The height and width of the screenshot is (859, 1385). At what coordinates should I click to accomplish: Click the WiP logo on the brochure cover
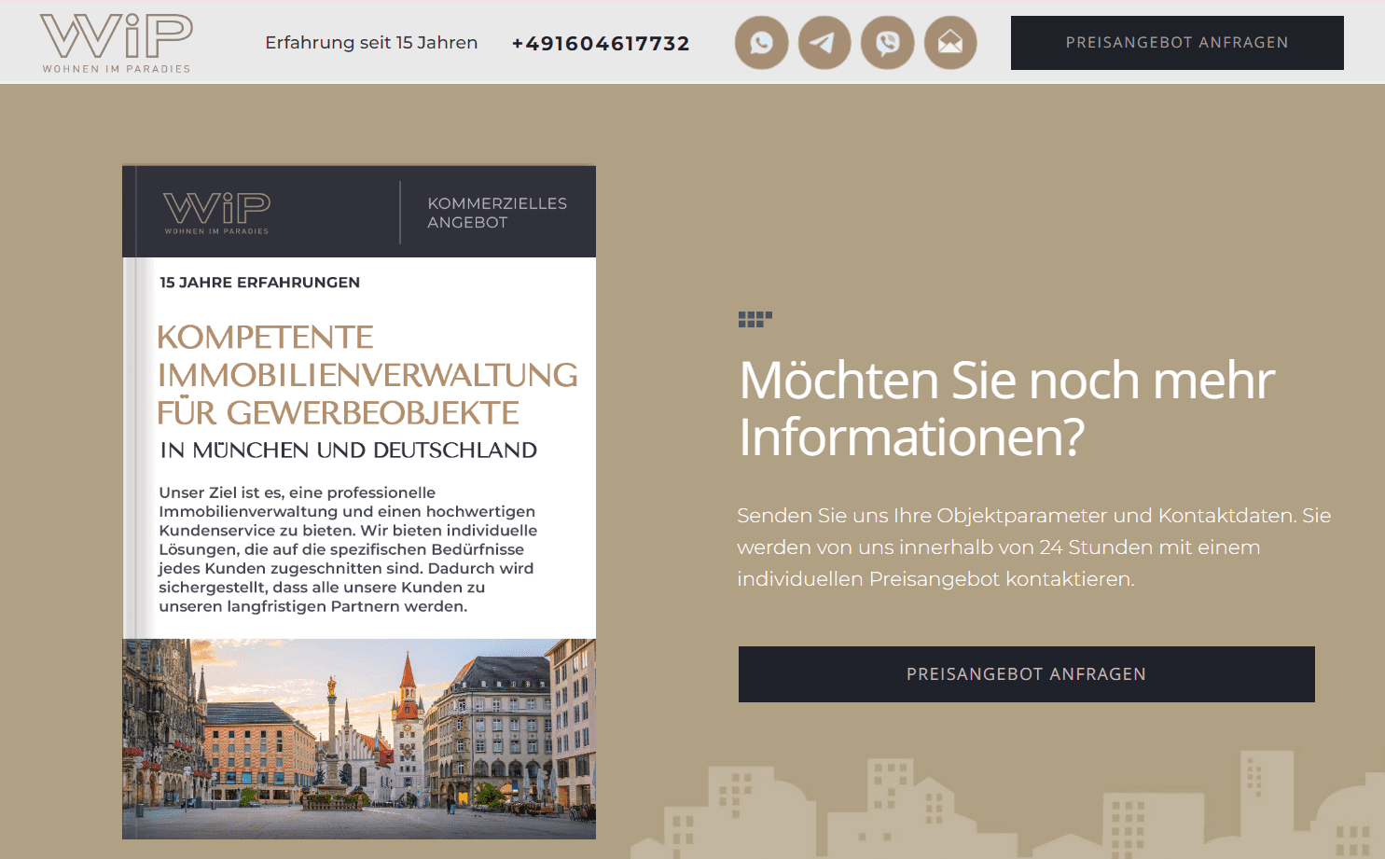(x=216, y=213)
